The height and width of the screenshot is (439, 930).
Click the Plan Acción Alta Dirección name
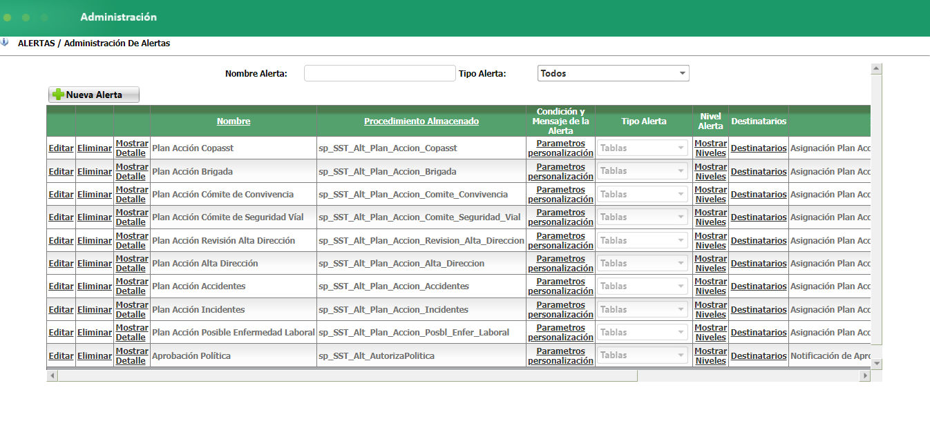click(x=205, y=263)
